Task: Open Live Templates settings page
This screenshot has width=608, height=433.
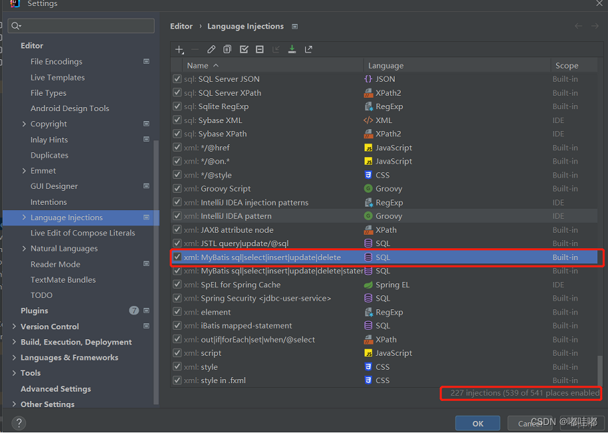Action: pyautogui.click(x=57, y=78)
